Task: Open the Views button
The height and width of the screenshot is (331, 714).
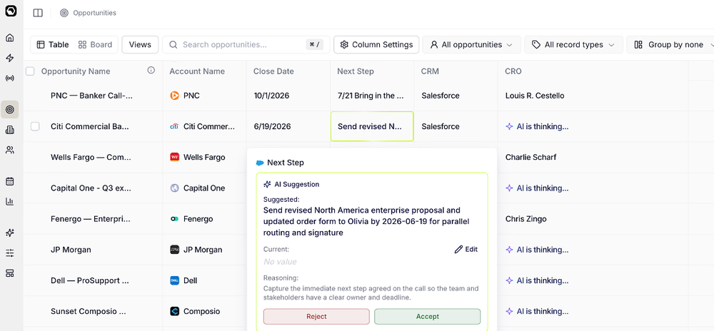Action: point(140,44)
